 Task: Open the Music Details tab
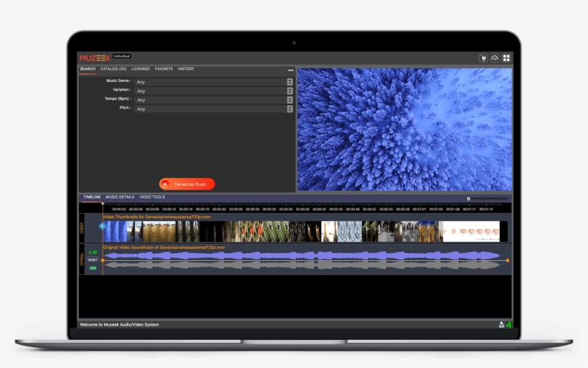120,197
